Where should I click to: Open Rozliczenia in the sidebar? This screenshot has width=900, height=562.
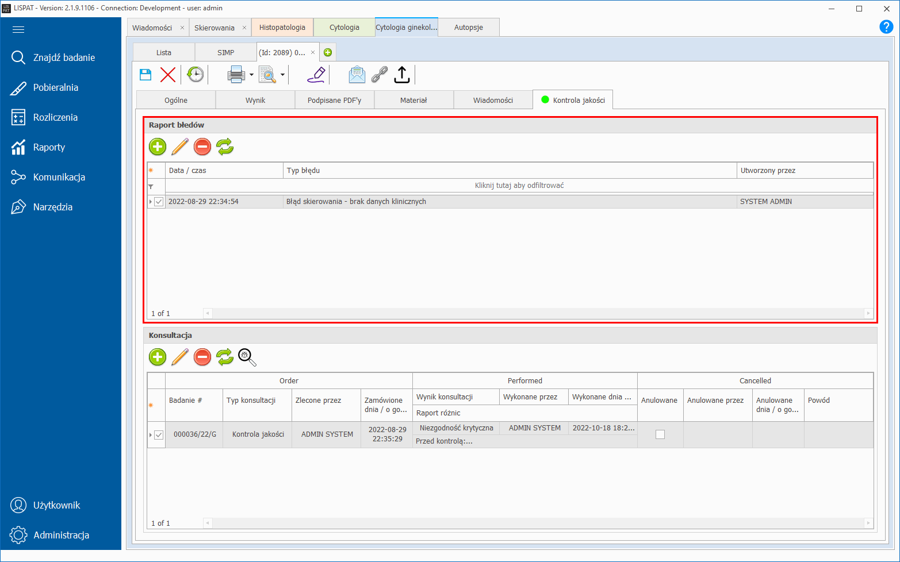coord(55,117)
